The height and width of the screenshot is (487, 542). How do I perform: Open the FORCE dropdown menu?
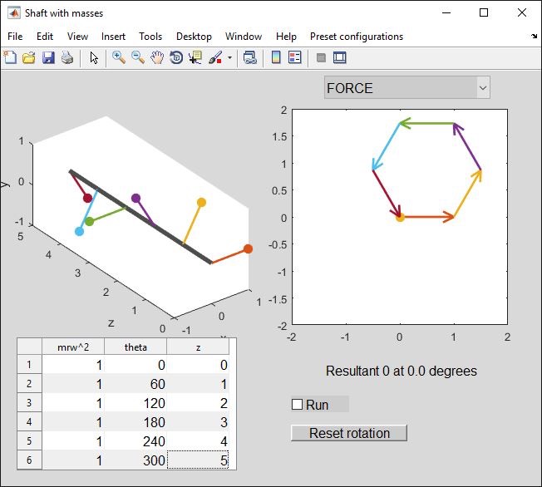406,88
